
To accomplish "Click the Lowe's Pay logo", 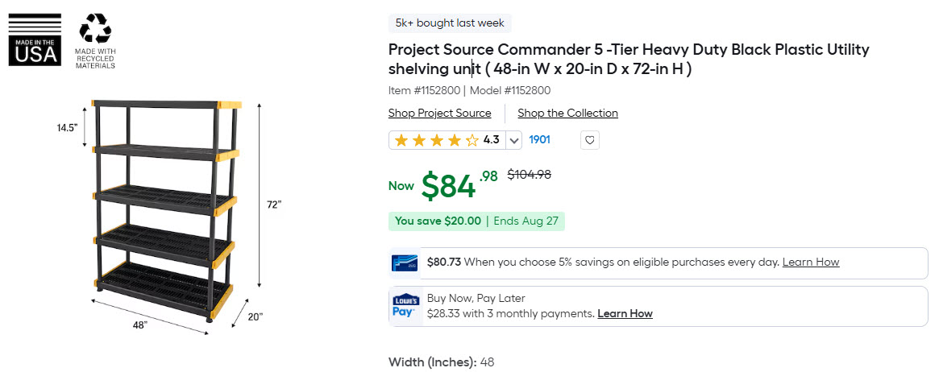I will click(406, 306).
